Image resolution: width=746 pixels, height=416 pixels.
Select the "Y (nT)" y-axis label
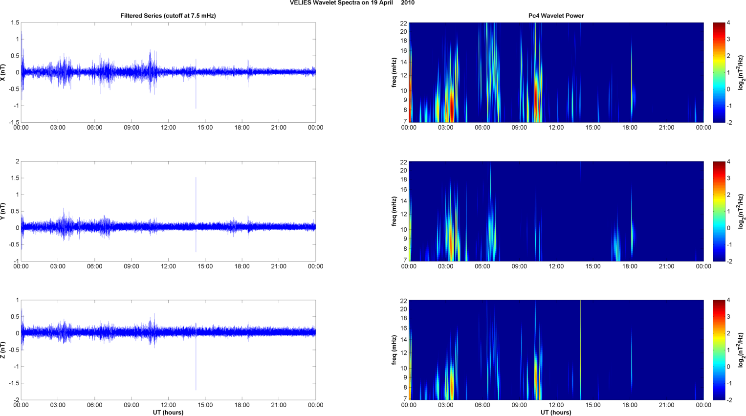(x=3, y=211)
